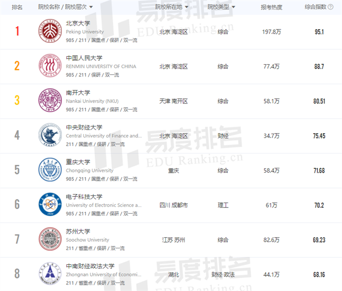Click the rank number 4
Screen dimensions: 342x291
pyautogui.click(x=17, y=135)
